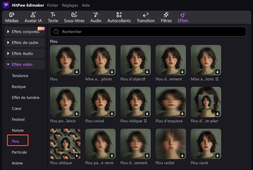The height and width of the screenshot is (170, 253).
Task: Download the Mise a...hoto II effect
Action: 218,72
